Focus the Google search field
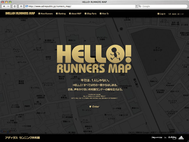This screenshot has width=189, height=142. pyautogui.click(x=163, y=6)
